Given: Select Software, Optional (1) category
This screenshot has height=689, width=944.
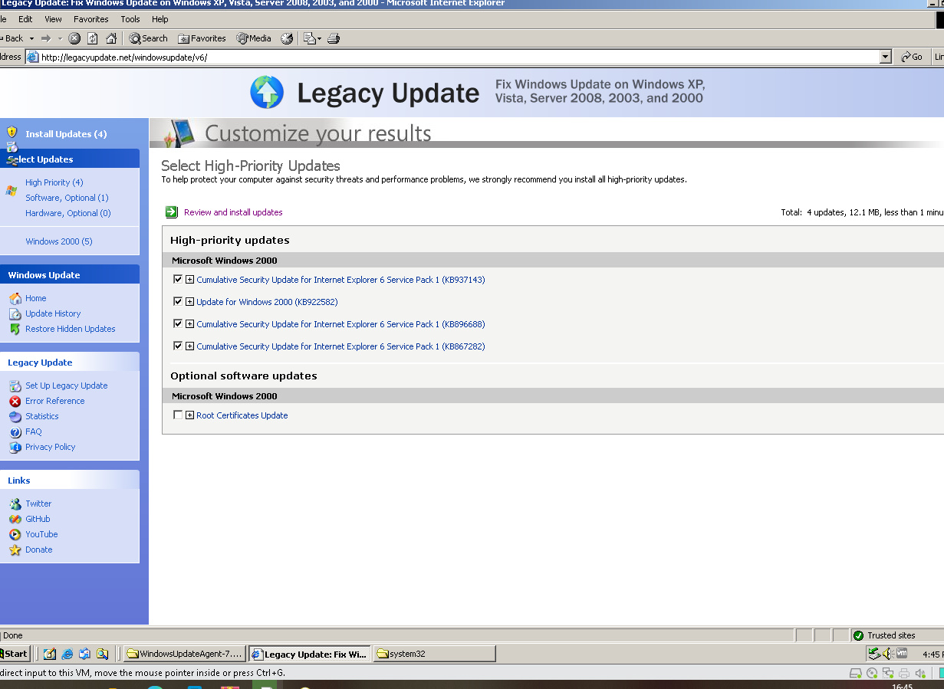Looking at the screenshot, I should click(x=67, y=198).
